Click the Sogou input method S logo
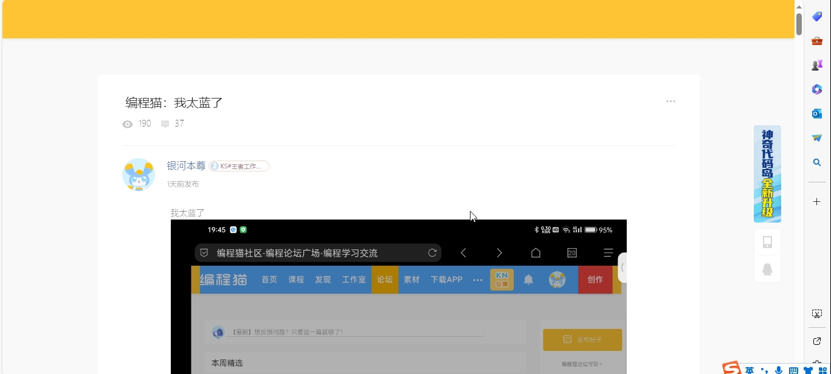Viewport: 831px width, 374px height. tap(731, 369)
